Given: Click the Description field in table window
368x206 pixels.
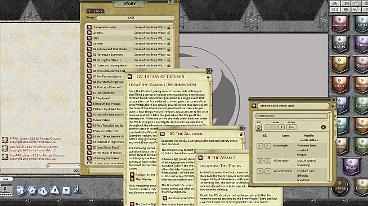Looking at the screenshot, I should pos(291,116).
